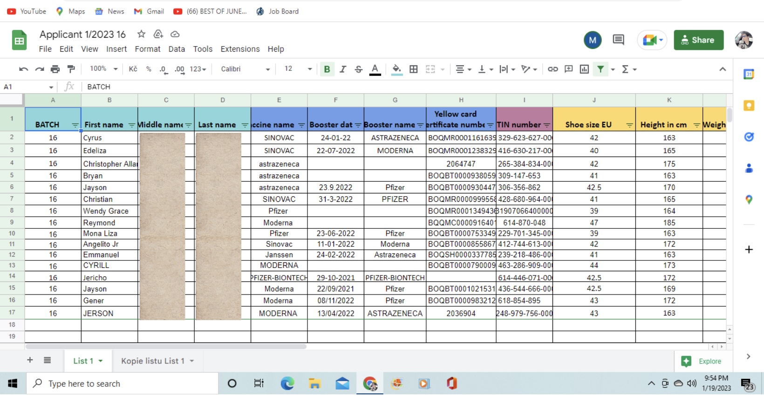Image resolution: width=764 pixels, height=411 pixels.
Task: Open the Borders tool
Action: pos(413,69)
